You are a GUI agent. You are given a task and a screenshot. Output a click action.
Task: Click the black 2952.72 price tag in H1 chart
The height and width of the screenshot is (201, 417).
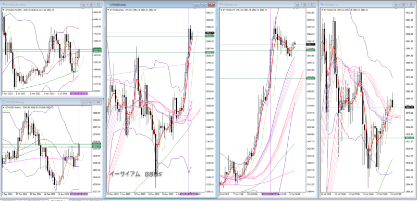point(409,108)
